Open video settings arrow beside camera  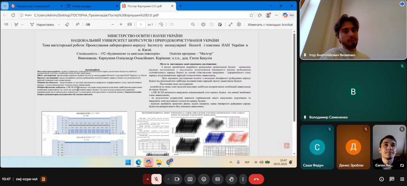click(168, 179)
